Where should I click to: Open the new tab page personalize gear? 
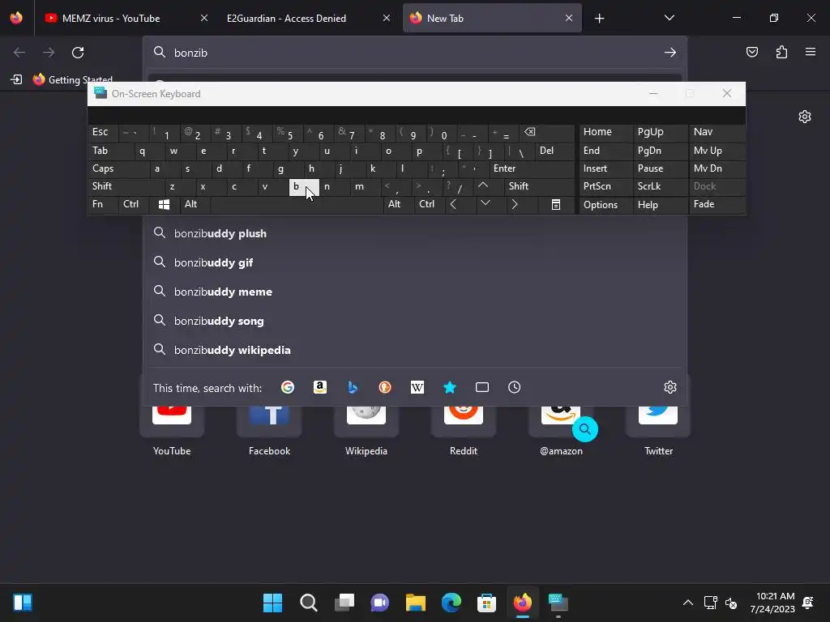[805, 117]
